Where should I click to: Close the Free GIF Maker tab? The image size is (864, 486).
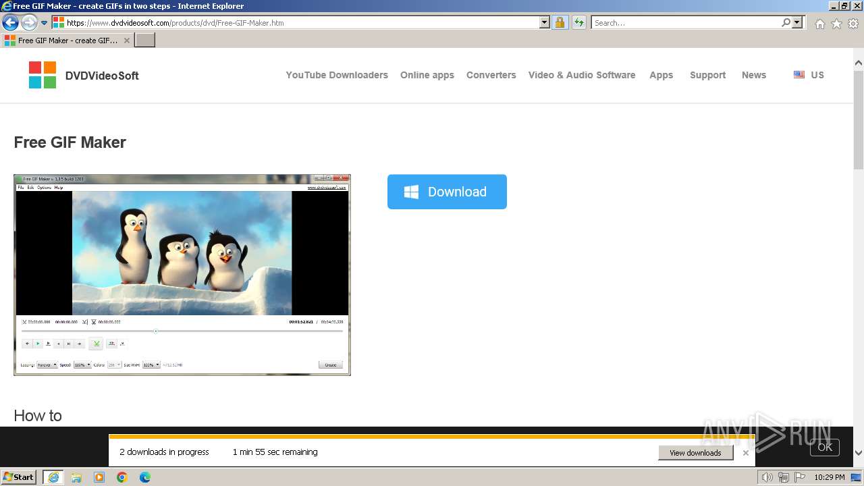pyautogui.click(x=126, y=40)
